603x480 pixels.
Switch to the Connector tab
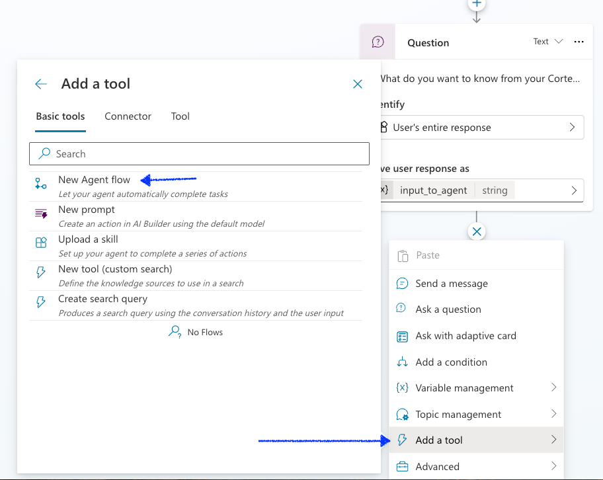pos(128,116)
